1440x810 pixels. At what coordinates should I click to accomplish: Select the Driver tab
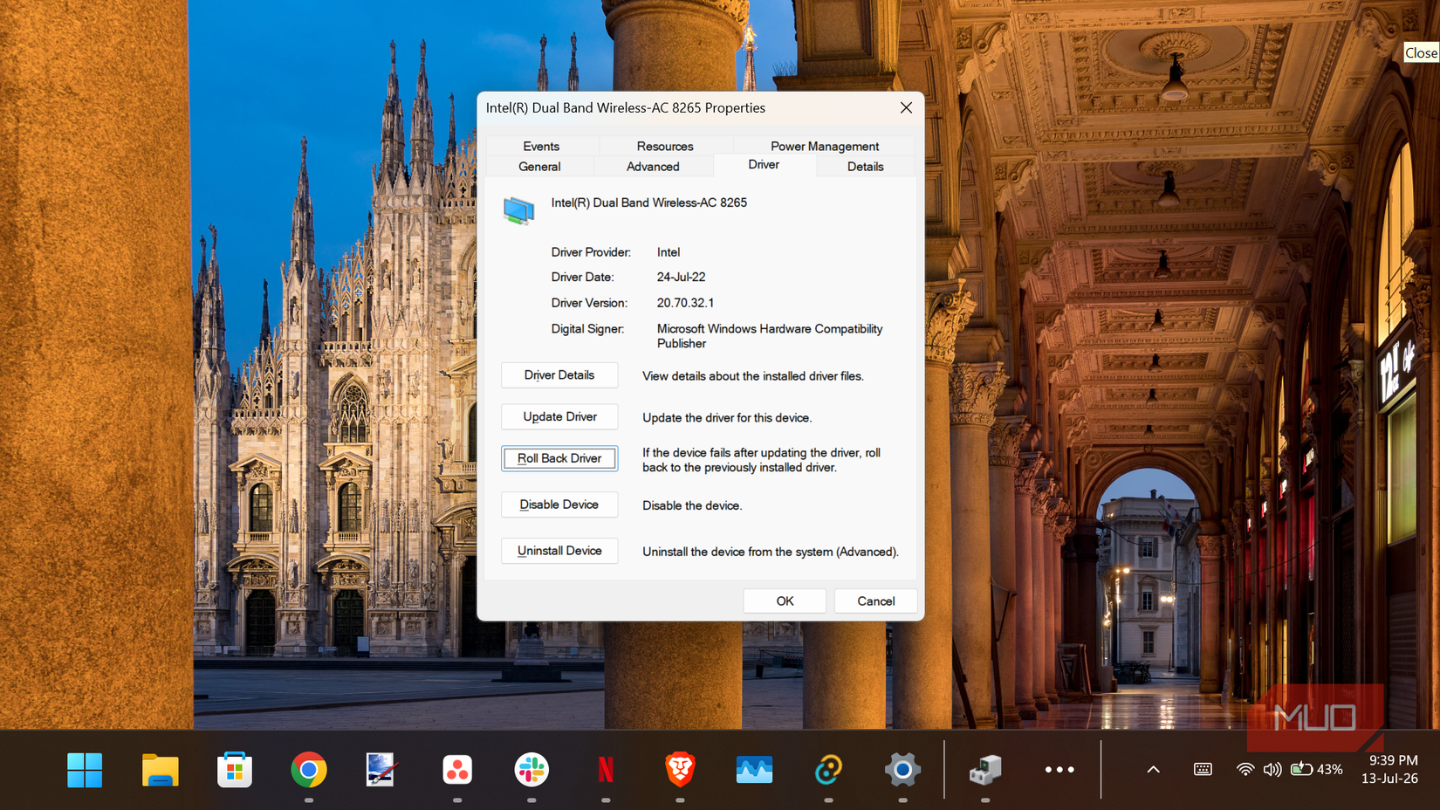[x=764, y=164]
